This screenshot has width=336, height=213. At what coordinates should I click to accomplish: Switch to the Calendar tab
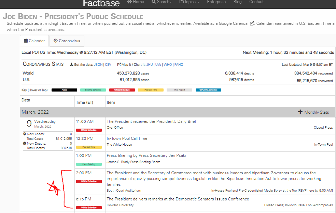tap(34, 41)
